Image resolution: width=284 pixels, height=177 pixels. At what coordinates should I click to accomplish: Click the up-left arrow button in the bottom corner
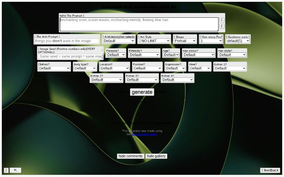pyautogui.click(x=16, y=170)
